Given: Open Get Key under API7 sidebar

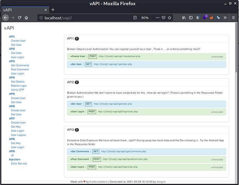Looking at the screenshot, I should click(x=16, y=127).
